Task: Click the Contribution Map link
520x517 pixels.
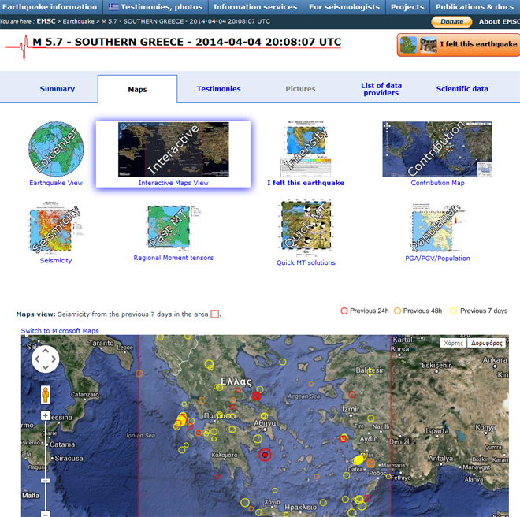Action: tap(437, 183)
